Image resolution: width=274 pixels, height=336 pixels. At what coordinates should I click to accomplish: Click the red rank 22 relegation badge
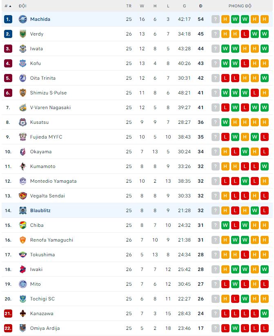(x=9, y=328)
